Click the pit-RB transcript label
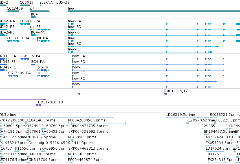The image size is (240, 164). (35, 26)
